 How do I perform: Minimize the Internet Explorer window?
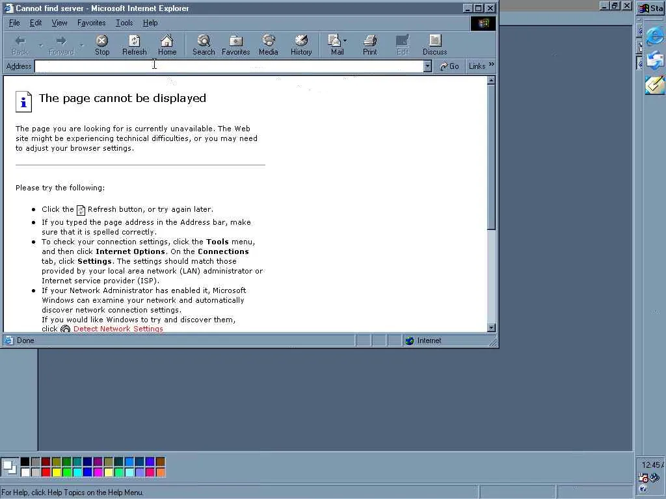(468, 8)
